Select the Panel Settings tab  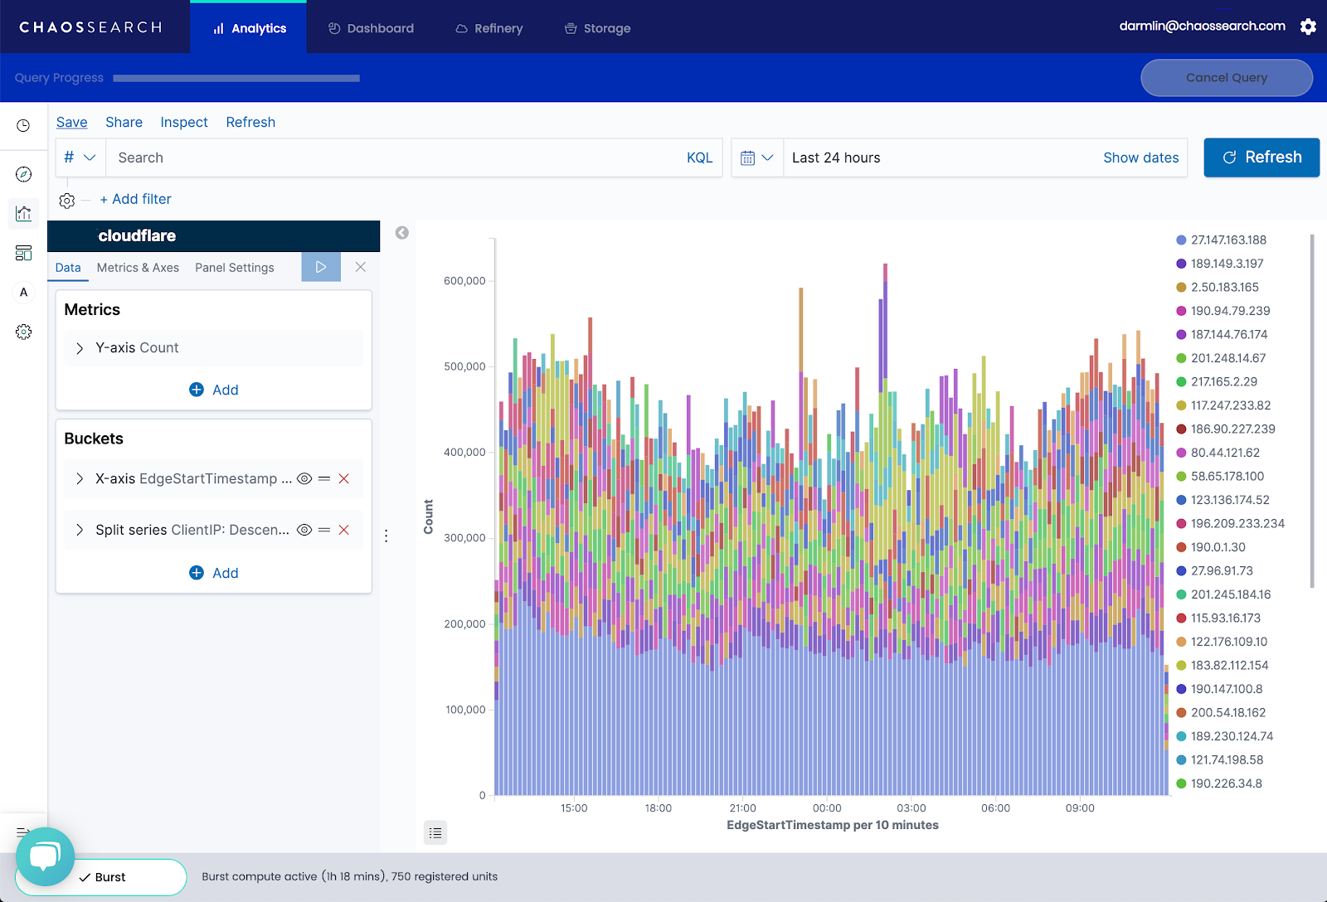[235, 267]
